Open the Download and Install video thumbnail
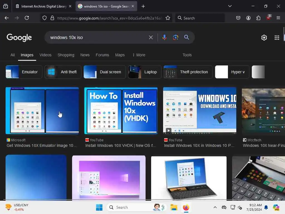This screenshot has height=214, width=285. (200, 111)
